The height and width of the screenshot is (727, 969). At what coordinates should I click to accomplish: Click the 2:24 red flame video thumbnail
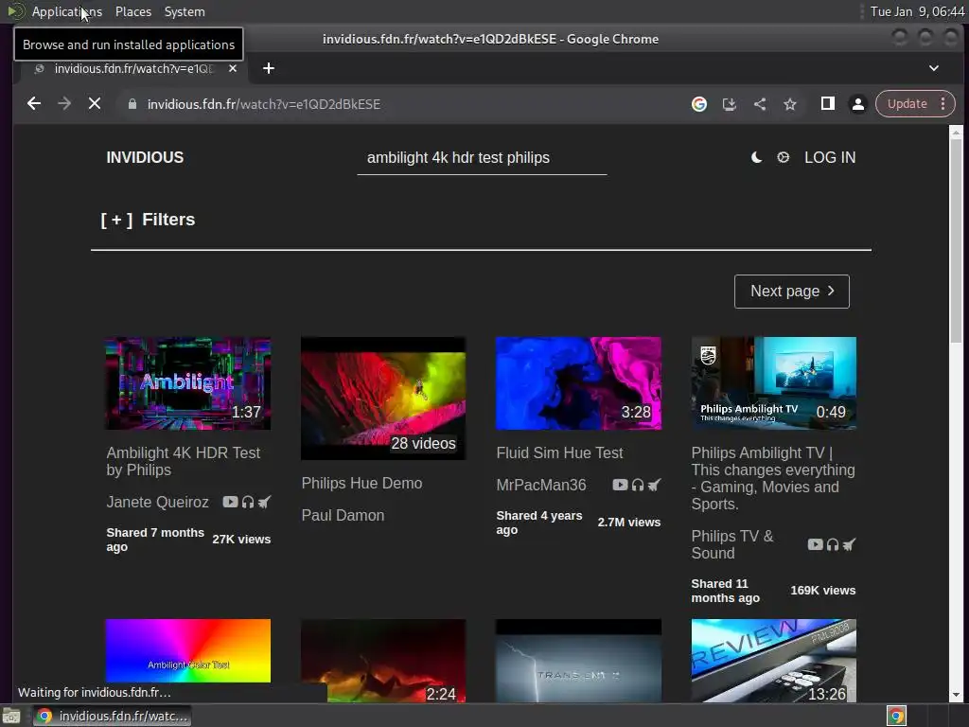(x=383, y=660)
